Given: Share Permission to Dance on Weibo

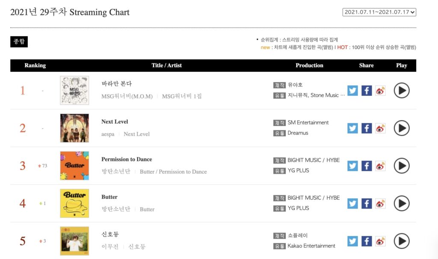Looking at the screenshot, I should coord(380,166).
